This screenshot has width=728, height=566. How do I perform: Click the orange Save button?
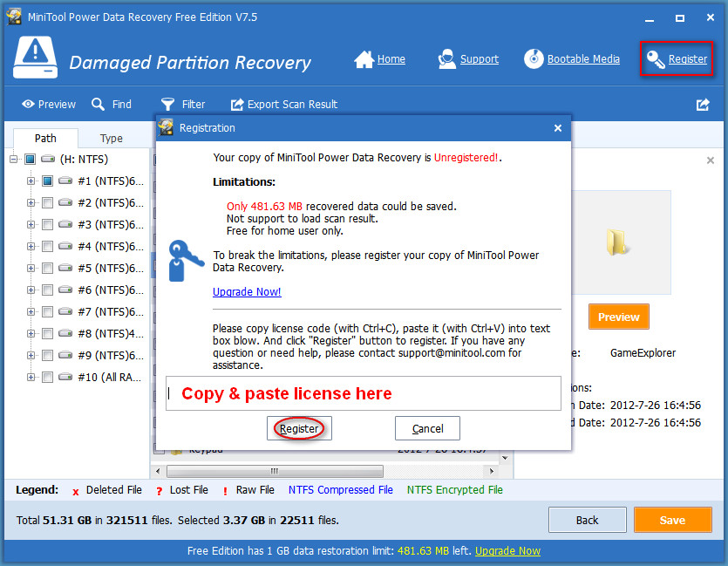tap(673, 520)
